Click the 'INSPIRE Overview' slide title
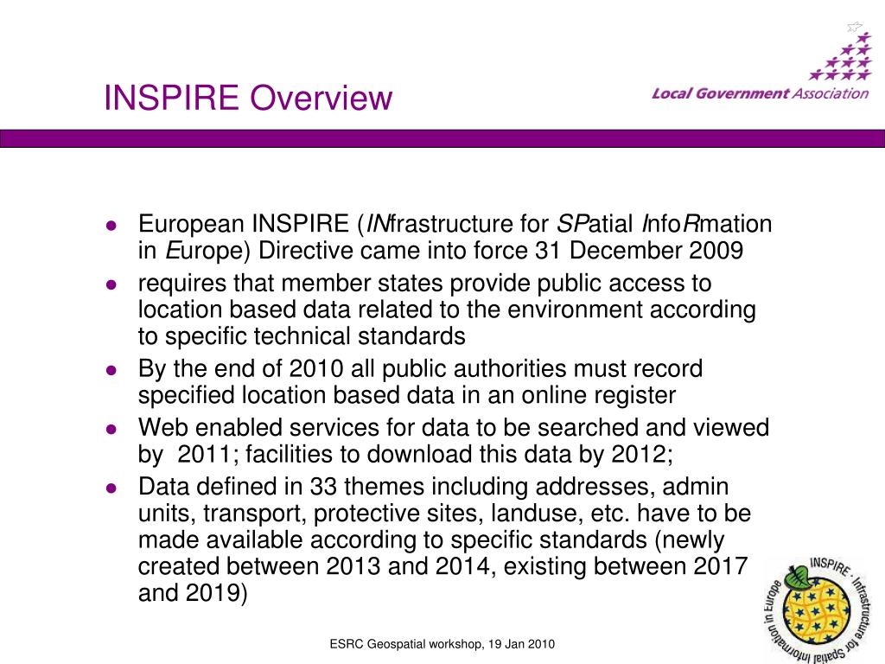Image resolution: width=885 pixels, height=664 pixels. (248, 97)
